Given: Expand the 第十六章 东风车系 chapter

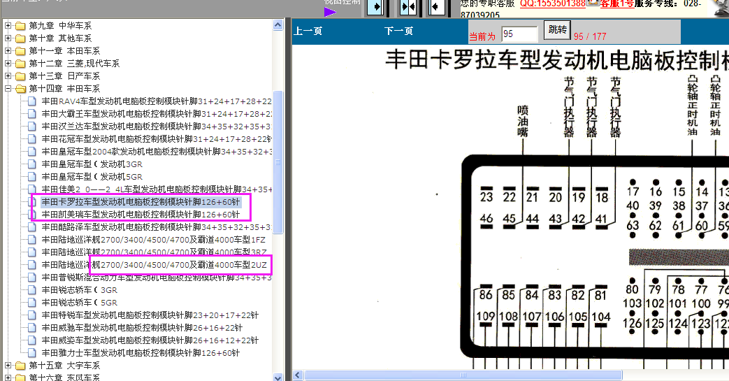Looking at the screenshot, I should [8, 378].
